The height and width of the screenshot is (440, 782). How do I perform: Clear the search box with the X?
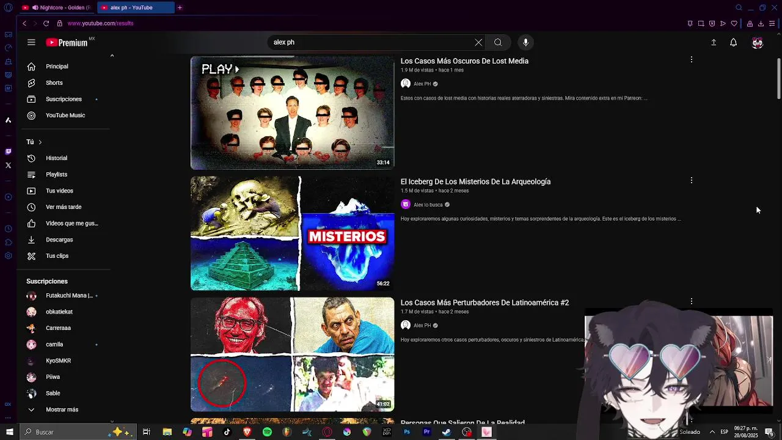(x=478, y=42)
